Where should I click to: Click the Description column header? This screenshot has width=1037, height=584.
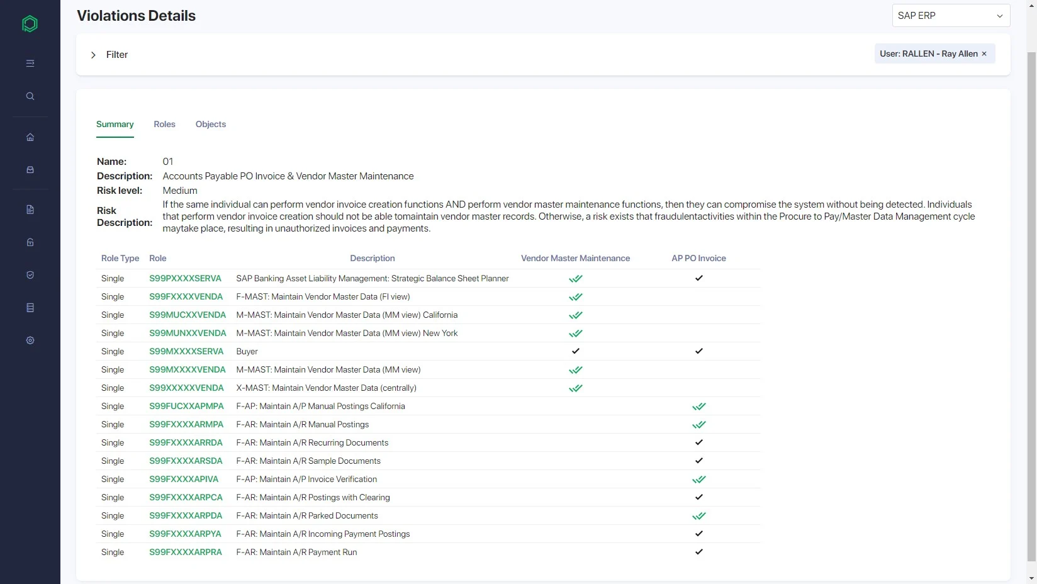pos(373,259)
